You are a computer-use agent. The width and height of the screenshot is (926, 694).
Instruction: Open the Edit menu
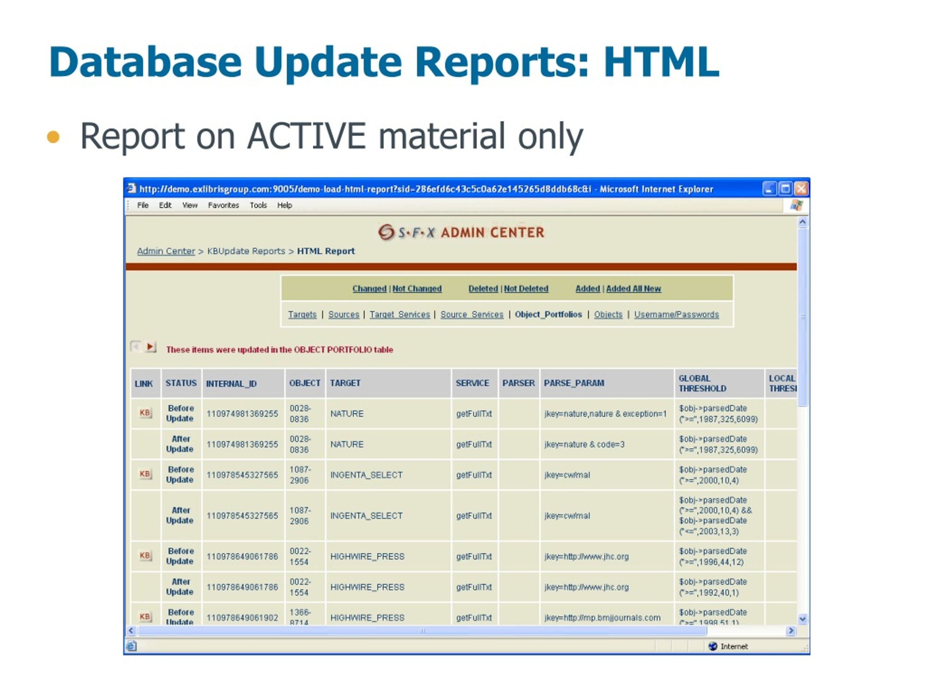(x=165, y=205)
